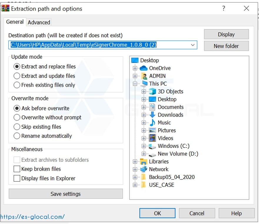Expand the New Volume (D:) tree node
Image resolution: width=259 pixels, height=224 pixels.
[144, 154]
